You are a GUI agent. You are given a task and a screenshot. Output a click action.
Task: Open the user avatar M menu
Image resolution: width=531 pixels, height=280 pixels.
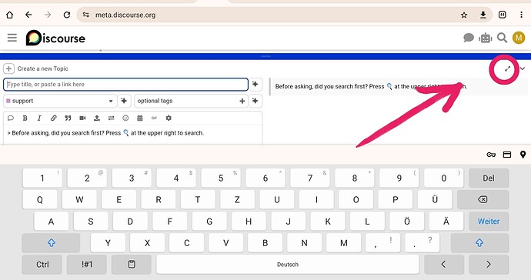point(519,38)
